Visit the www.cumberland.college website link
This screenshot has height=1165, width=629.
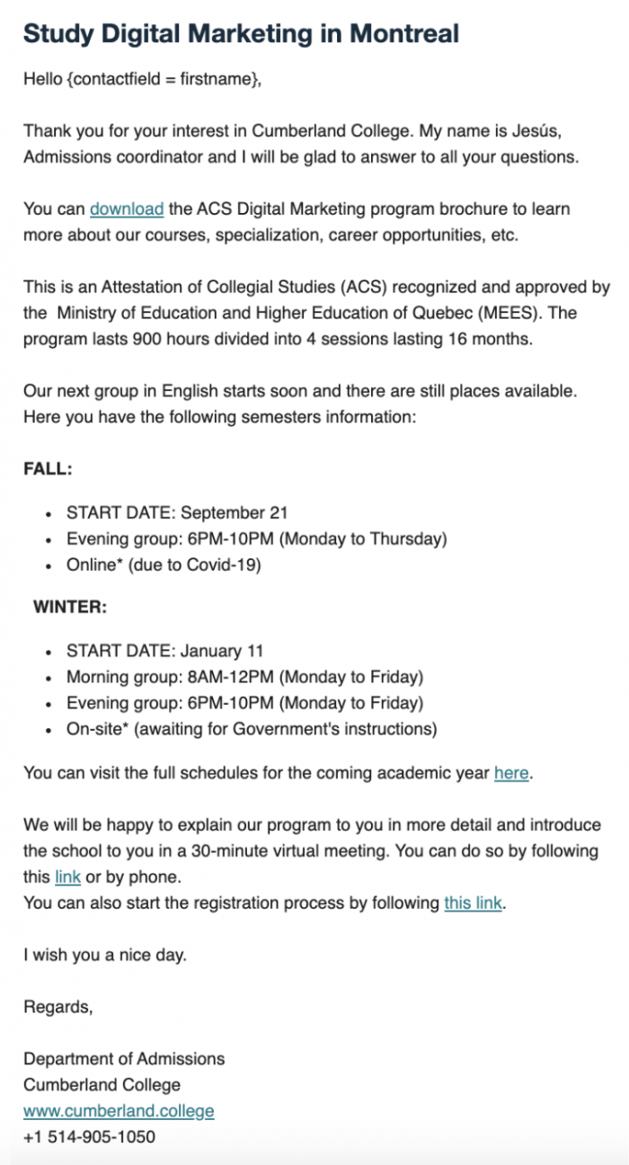click(x=119, y=1111)
